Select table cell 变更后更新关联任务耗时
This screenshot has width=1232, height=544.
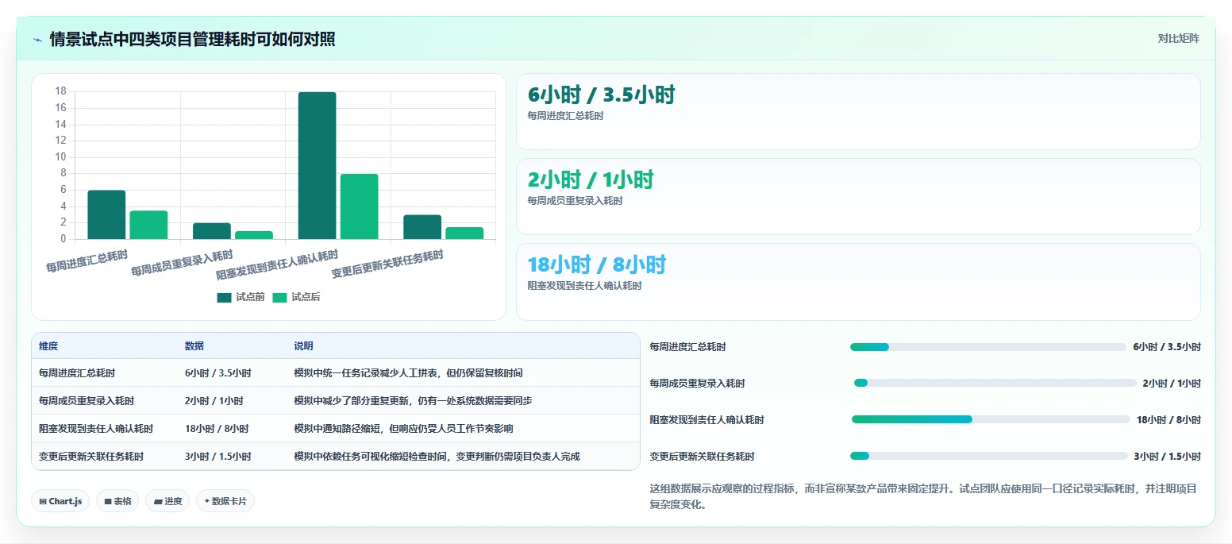point(91,457)
